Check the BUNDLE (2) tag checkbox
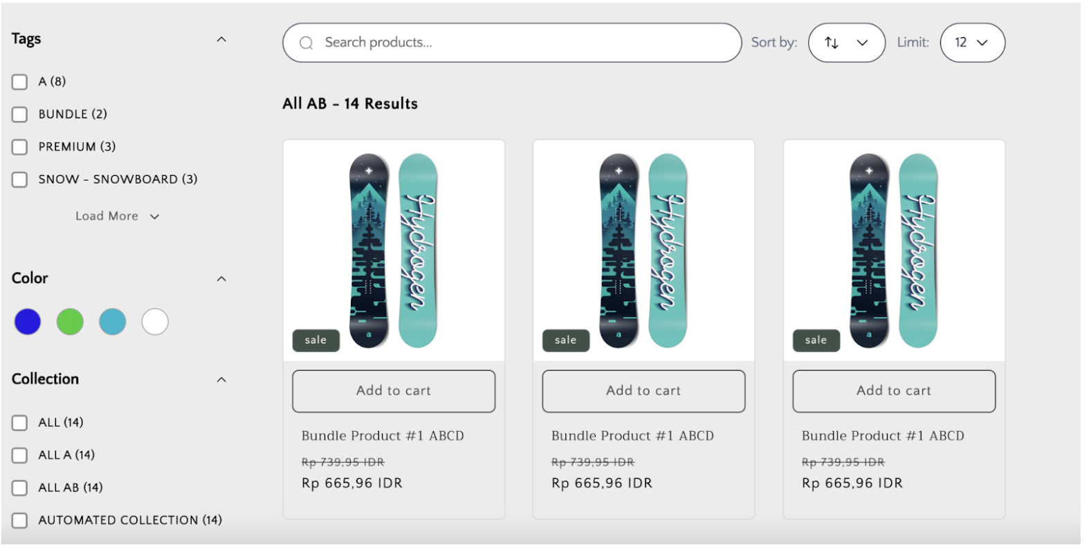This screenshot has height=548, width=1089. (x=19, y=114)
